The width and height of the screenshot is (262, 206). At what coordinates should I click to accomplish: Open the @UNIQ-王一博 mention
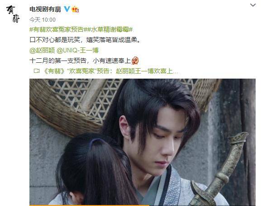click(78, 50)
